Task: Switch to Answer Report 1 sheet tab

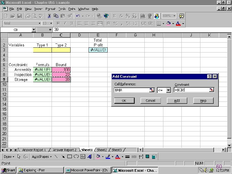Action: point(34,150)
